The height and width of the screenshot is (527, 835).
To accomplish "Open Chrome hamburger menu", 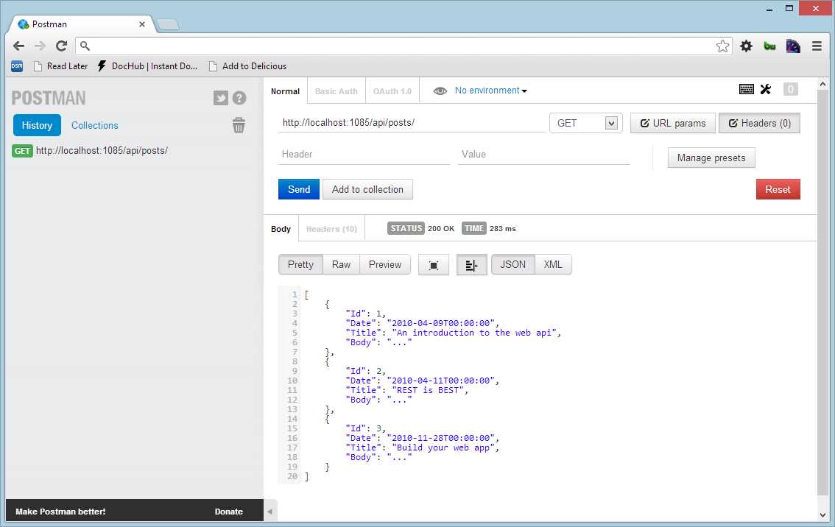I will [817, 46].
